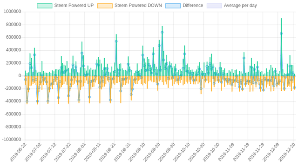Image resolution: width=298 pixels, height=168 pixels.
Task: Click the x-axis date 2019-09-20
Action: pyautogui.click(x=152, y=152)
